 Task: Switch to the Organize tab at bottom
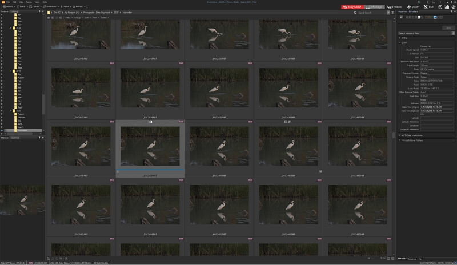tap(412, 259)
